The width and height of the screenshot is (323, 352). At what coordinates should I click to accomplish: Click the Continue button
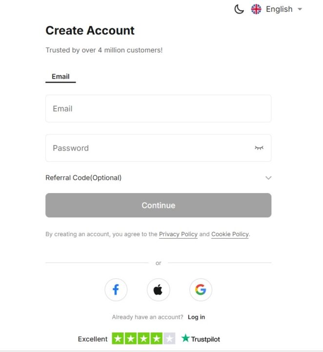pos(159,205)
